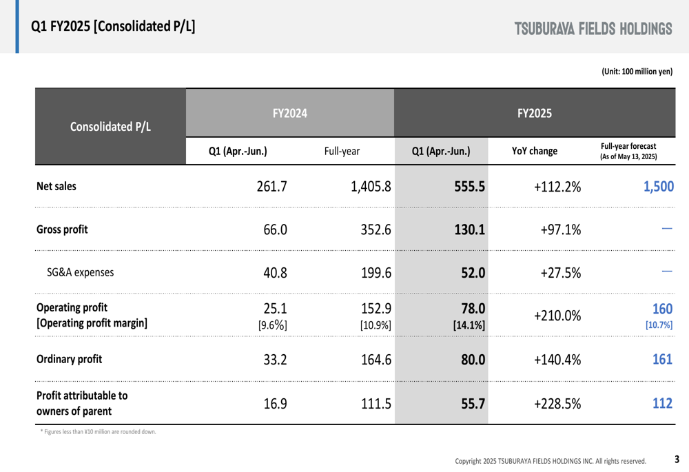Click the Ordinary profit row label
The image size is (689, 472).
coord(69,359)
